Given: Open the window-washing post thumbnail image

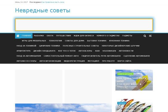Looking at the screenshot, I should coord(134,80).
